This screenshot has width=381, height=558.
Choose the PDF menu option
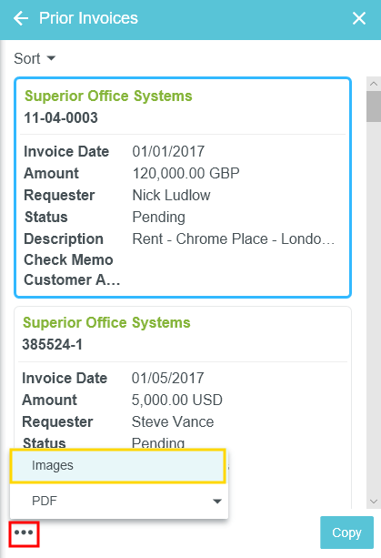tap(119, 501)
